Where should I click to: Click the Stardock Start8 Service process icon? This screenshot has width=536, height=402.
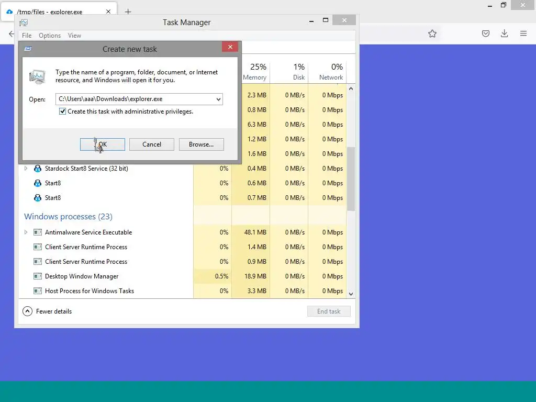(x=38, y=169)
